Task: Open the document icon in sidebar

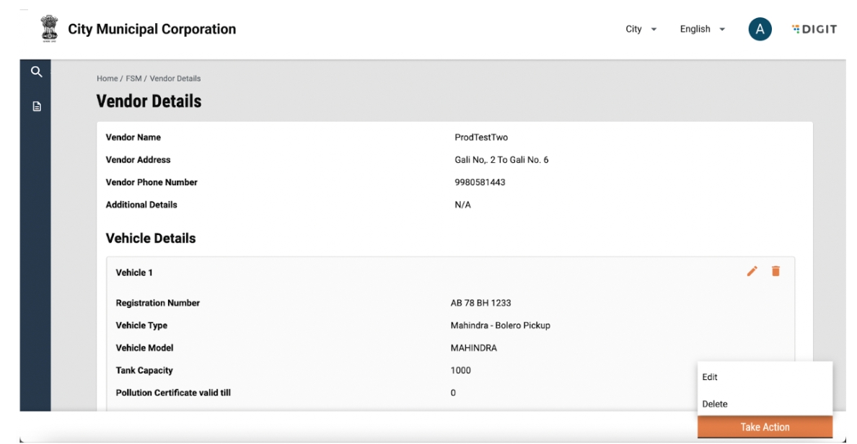Action: pos(36,107)
